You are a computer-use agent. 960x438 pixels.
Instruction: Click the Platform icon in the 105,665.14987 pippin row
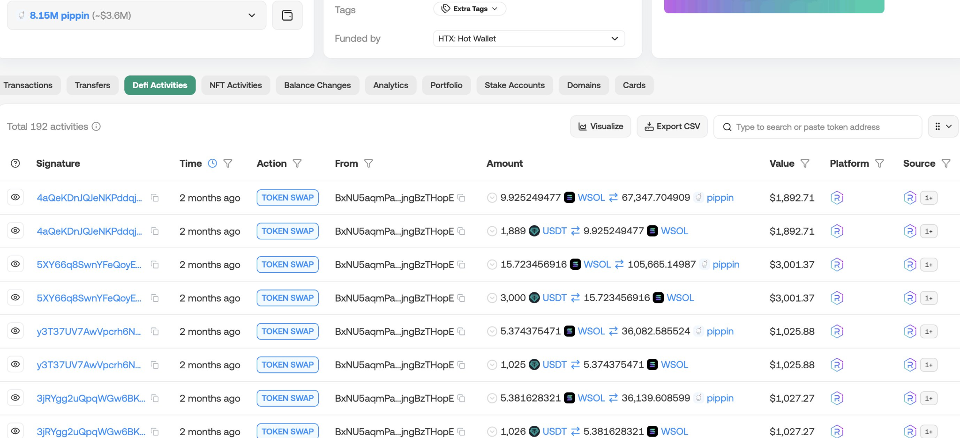pos(837,265)
